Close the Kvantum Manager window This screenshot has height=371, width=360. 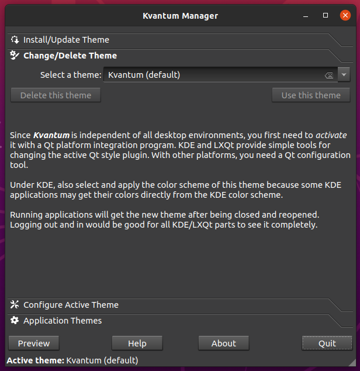pos(345,16)
